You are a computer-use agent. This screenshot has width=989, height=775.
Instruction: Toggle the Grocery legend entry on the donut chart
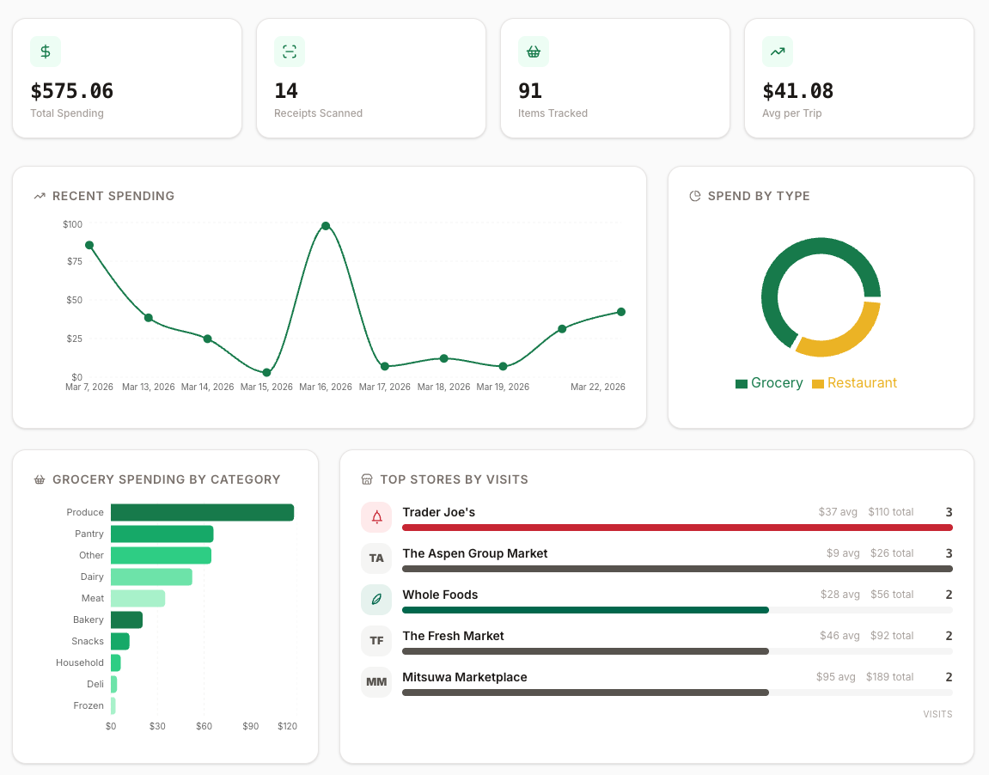pos(769,382)
